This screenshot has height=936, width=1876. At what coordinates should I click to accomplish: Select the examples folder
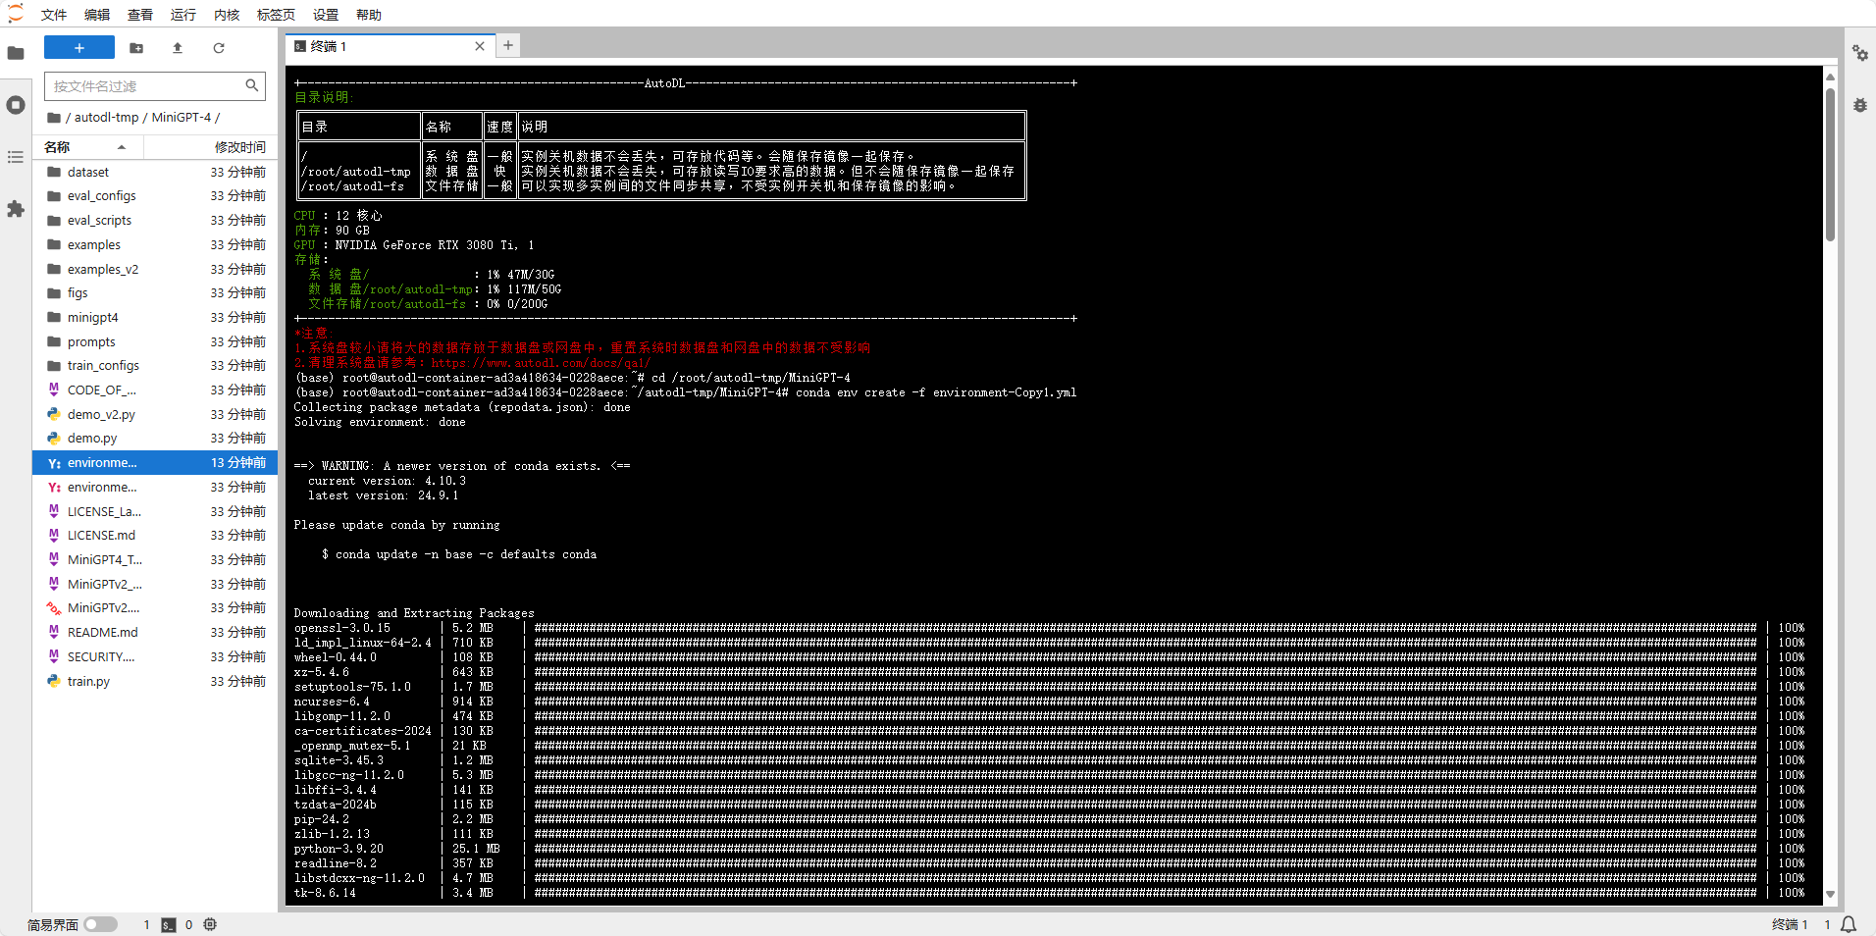tap(156, 245)
